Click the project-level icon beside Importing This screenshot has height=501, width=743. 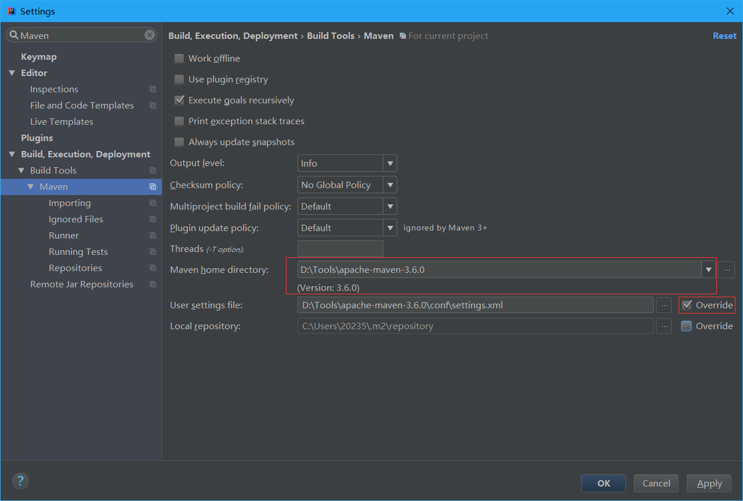pos(153,203)
